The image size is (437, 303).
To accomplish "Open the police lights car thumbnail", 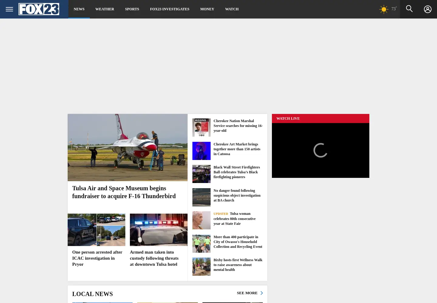I will (159, 230).
